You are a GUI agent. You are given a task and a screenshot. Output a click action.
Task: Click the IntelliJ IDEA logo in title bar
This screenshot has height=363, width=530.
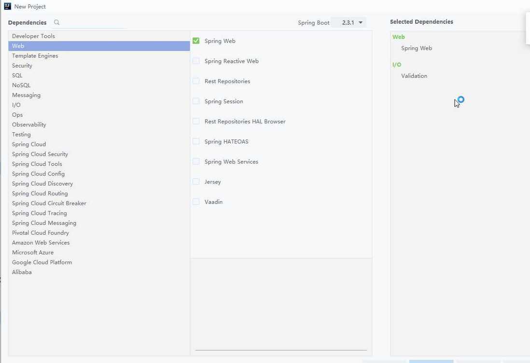pyautogui.click(x=7, y=6)
